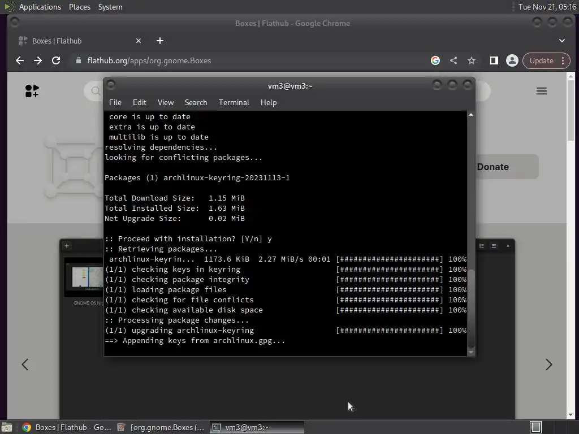The height and width of the screenshot is (434, 579).
Task: Click 'Appending keys from archlinux.gpg' line
Action: click(x=195, y=341)
